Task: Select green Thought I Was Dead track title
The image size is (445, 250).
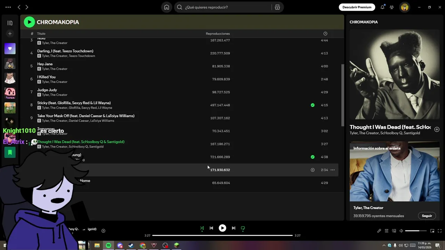Action: click(x=81, y=142)
